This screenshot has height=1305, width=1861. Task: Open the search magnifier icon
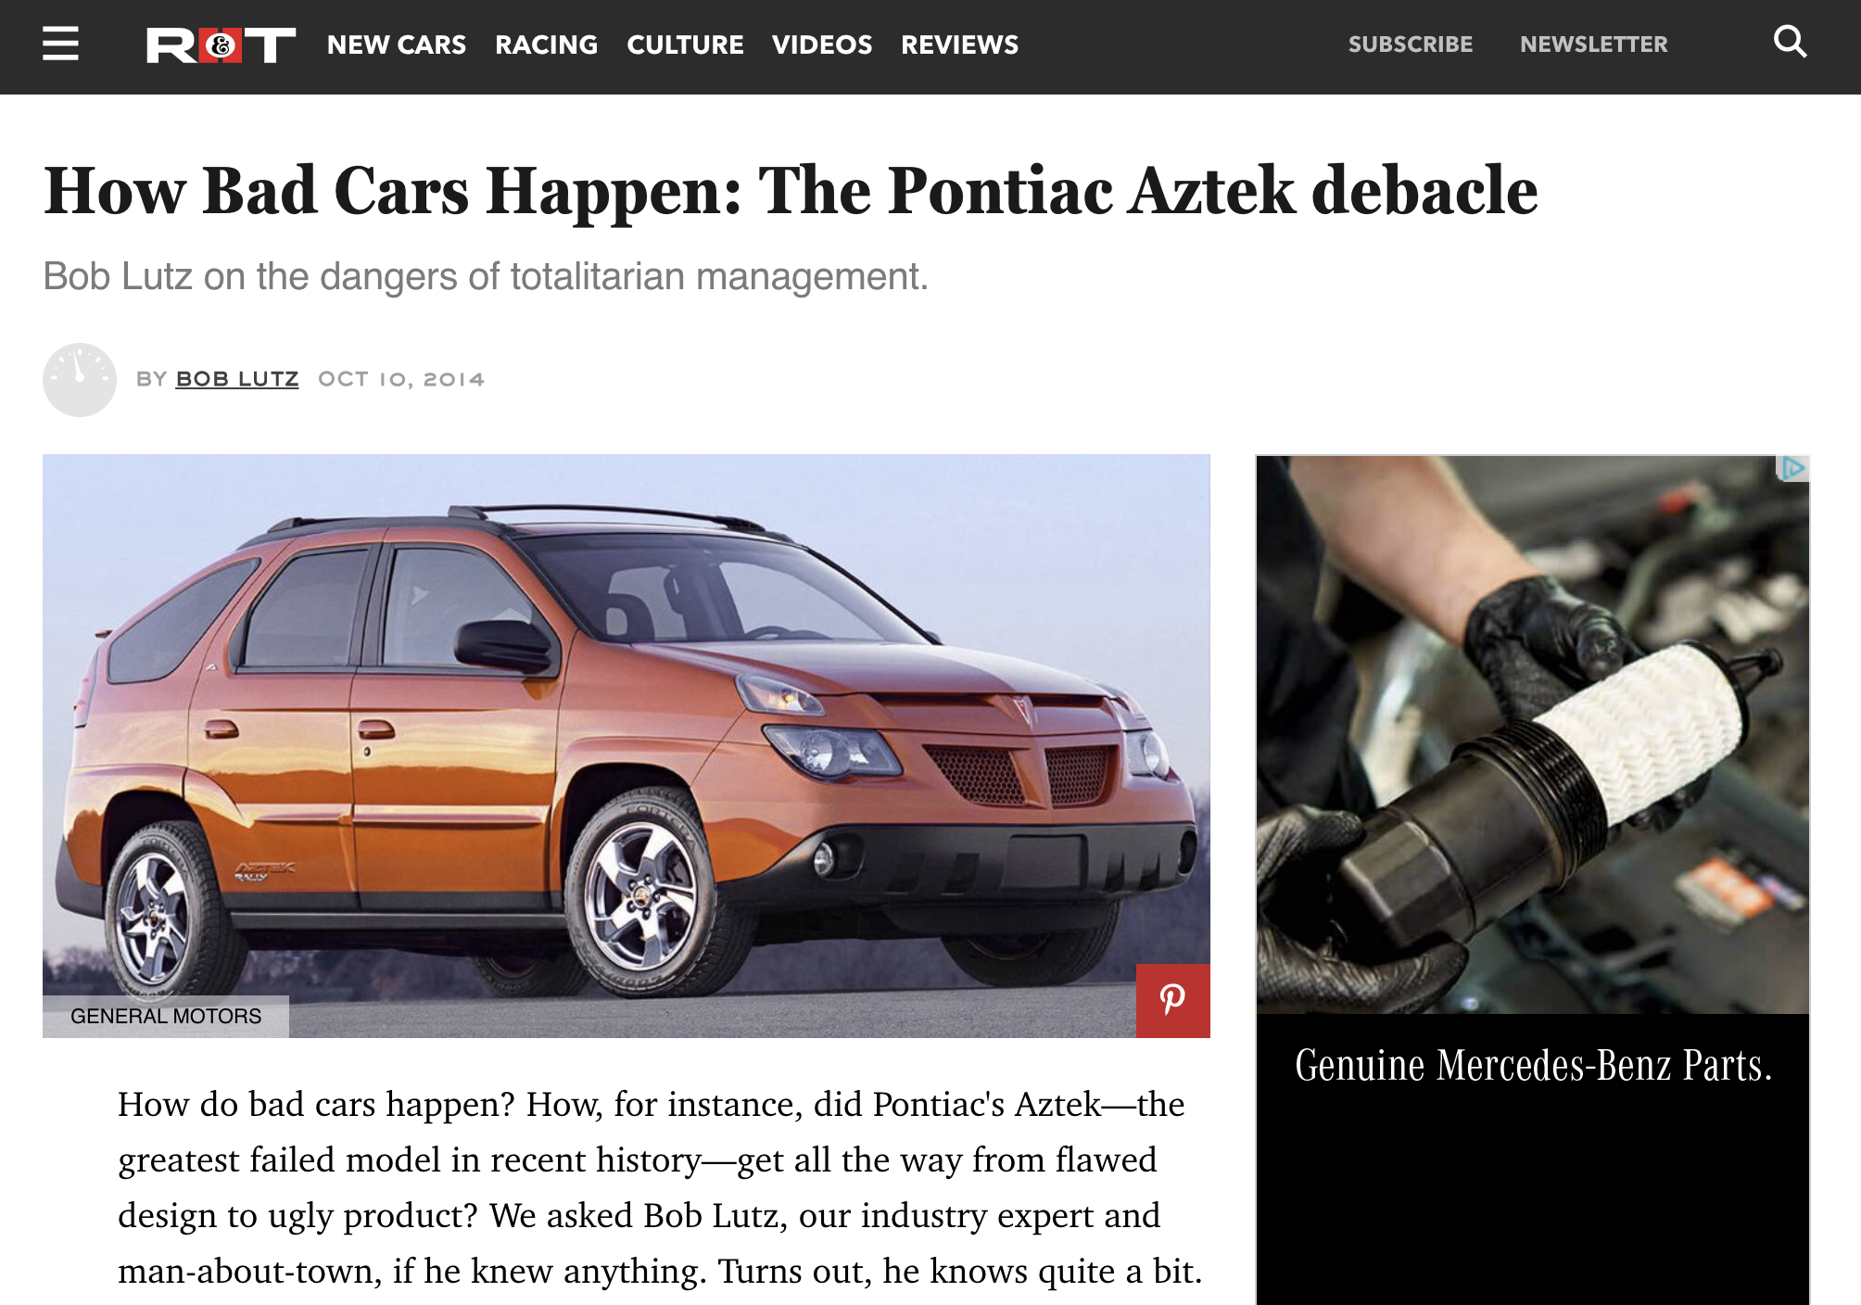click(x=1790, y=42)
